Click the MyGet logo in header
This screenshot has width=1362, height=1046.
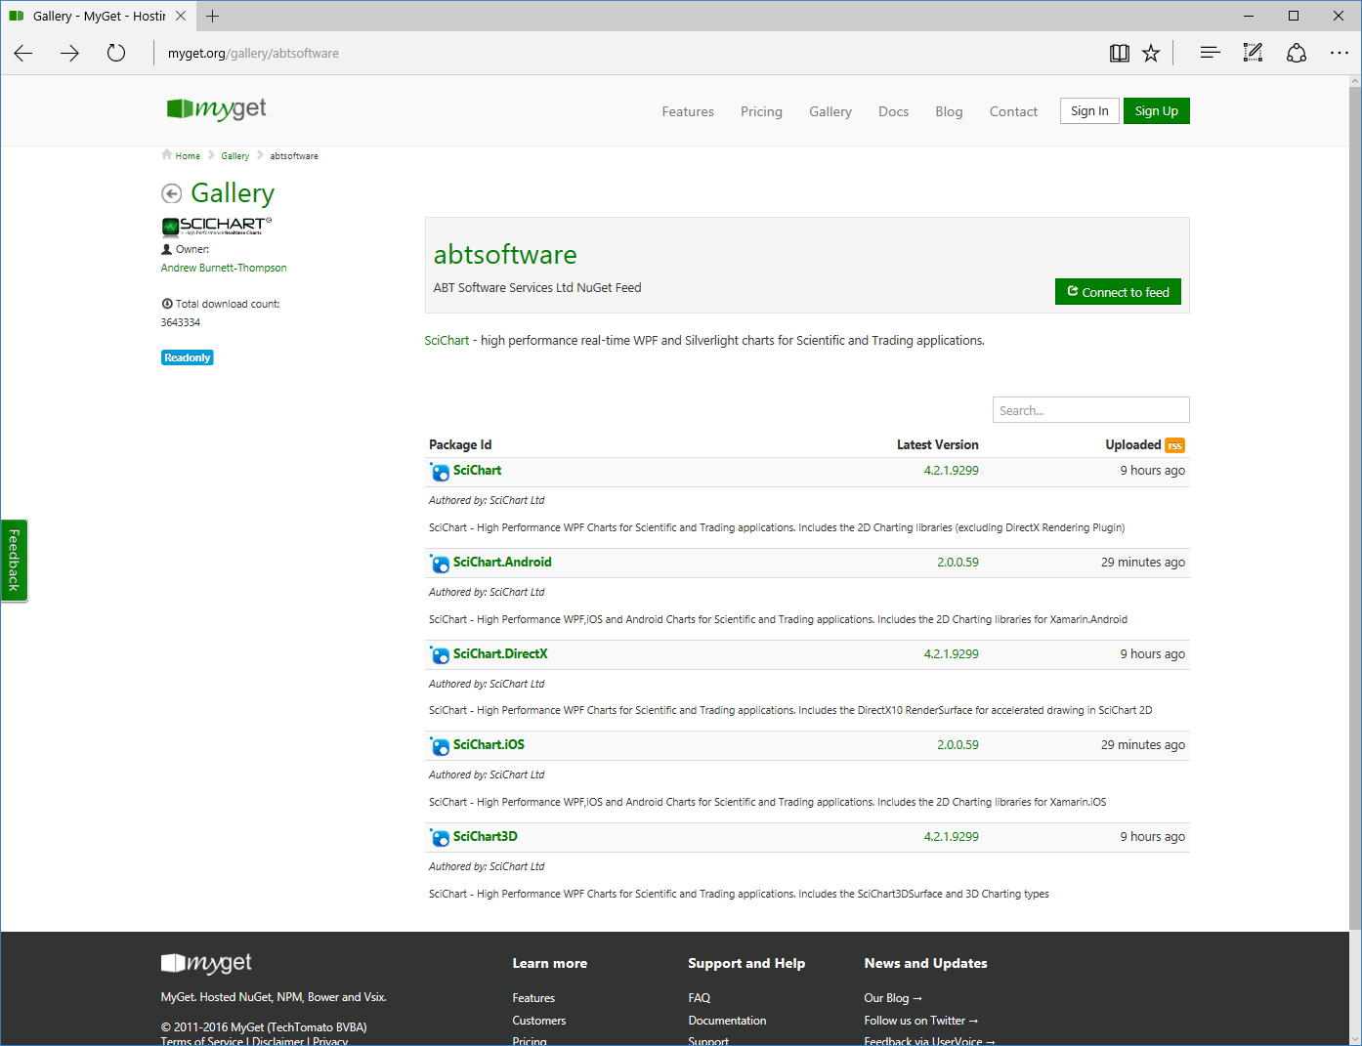click(217, 109)
